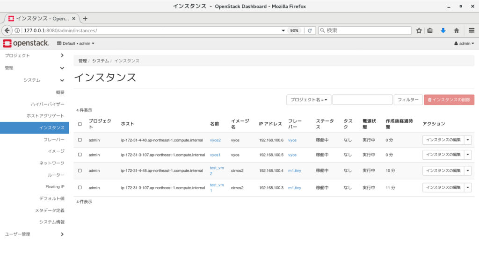Open the admin user menu
Screen dimensions: 479x269
tap(464, 43)
